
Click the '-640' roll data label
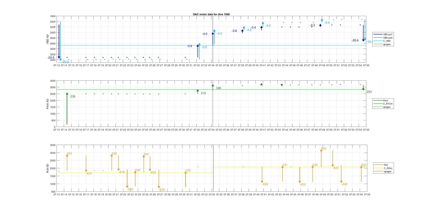point(344,184)
